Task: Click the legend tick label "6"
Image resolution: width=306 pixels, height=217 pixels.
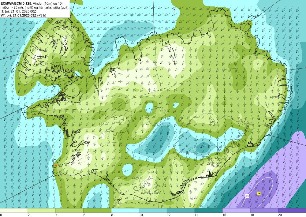Action: (84, 215)
